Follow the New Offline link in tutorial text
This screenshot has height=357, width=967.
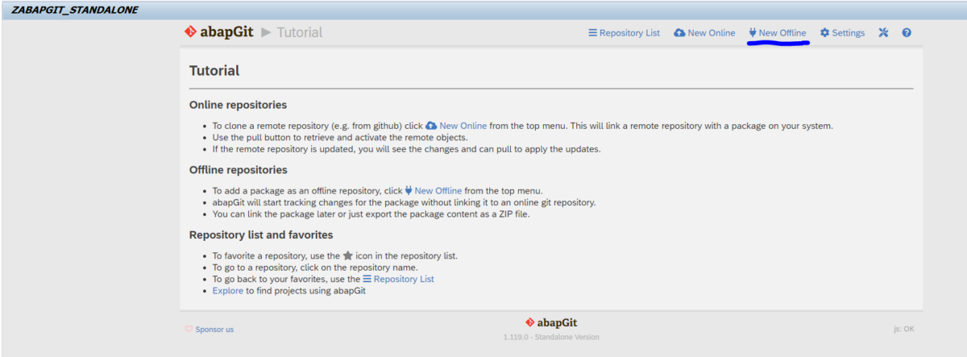[x=438, y=191]
